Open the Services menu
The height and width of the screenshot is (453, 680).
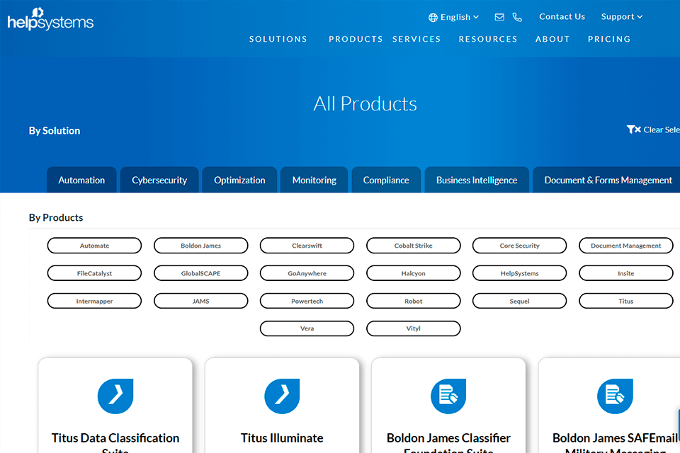[416, 39]
